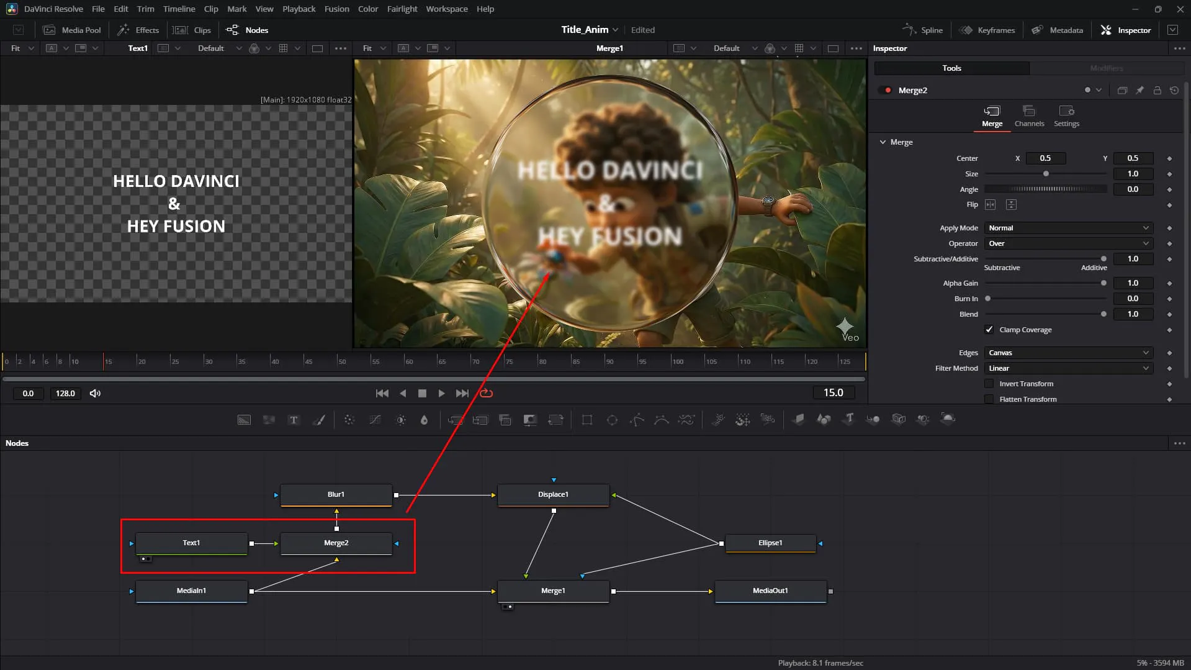This screenshot has width=1191, height=670.
Task: Toggle vertical Flip button
Action: [x=1011, y=205]
